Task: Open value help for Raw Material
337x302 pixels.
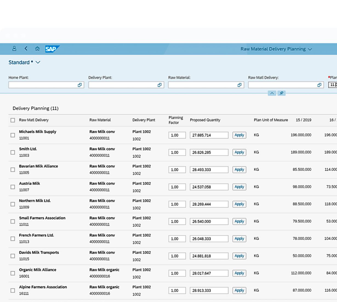Action: pos(239,85)
